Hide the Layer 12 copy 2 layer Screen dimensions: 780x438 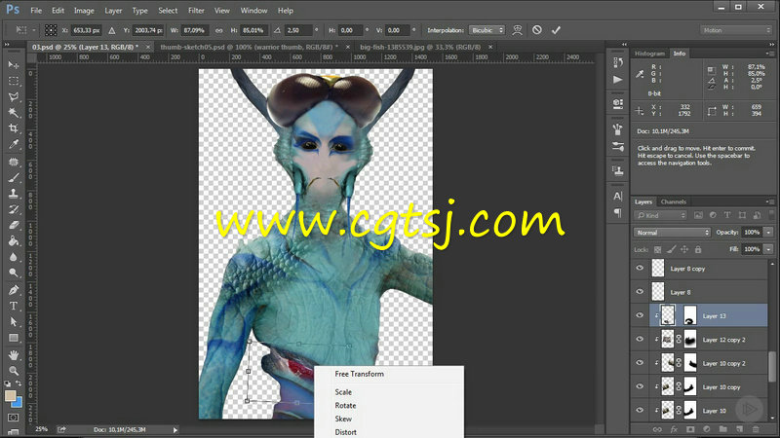pyautogui.click(x=640, y=339)
